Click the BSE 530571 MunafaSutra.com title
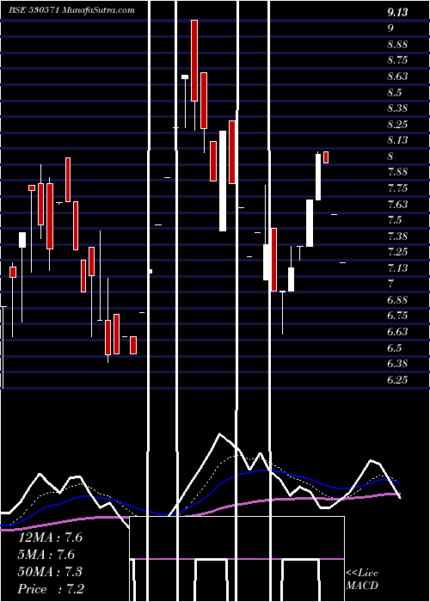430x602 pixels. click(x=71, y=10)
